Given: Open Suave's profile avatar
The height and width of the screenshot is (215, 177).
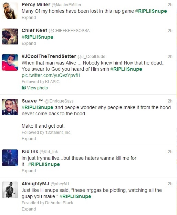Looking at the screenshot, I should click(x=10, y=107).
